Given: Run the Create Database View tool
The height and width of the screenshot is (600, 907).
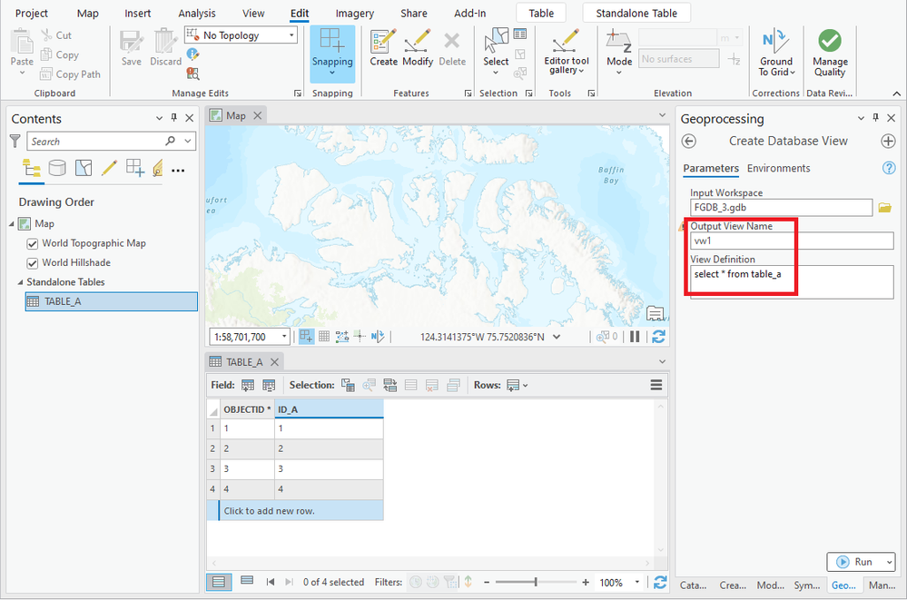Looking at the screenshot, I should pos(855,562).
